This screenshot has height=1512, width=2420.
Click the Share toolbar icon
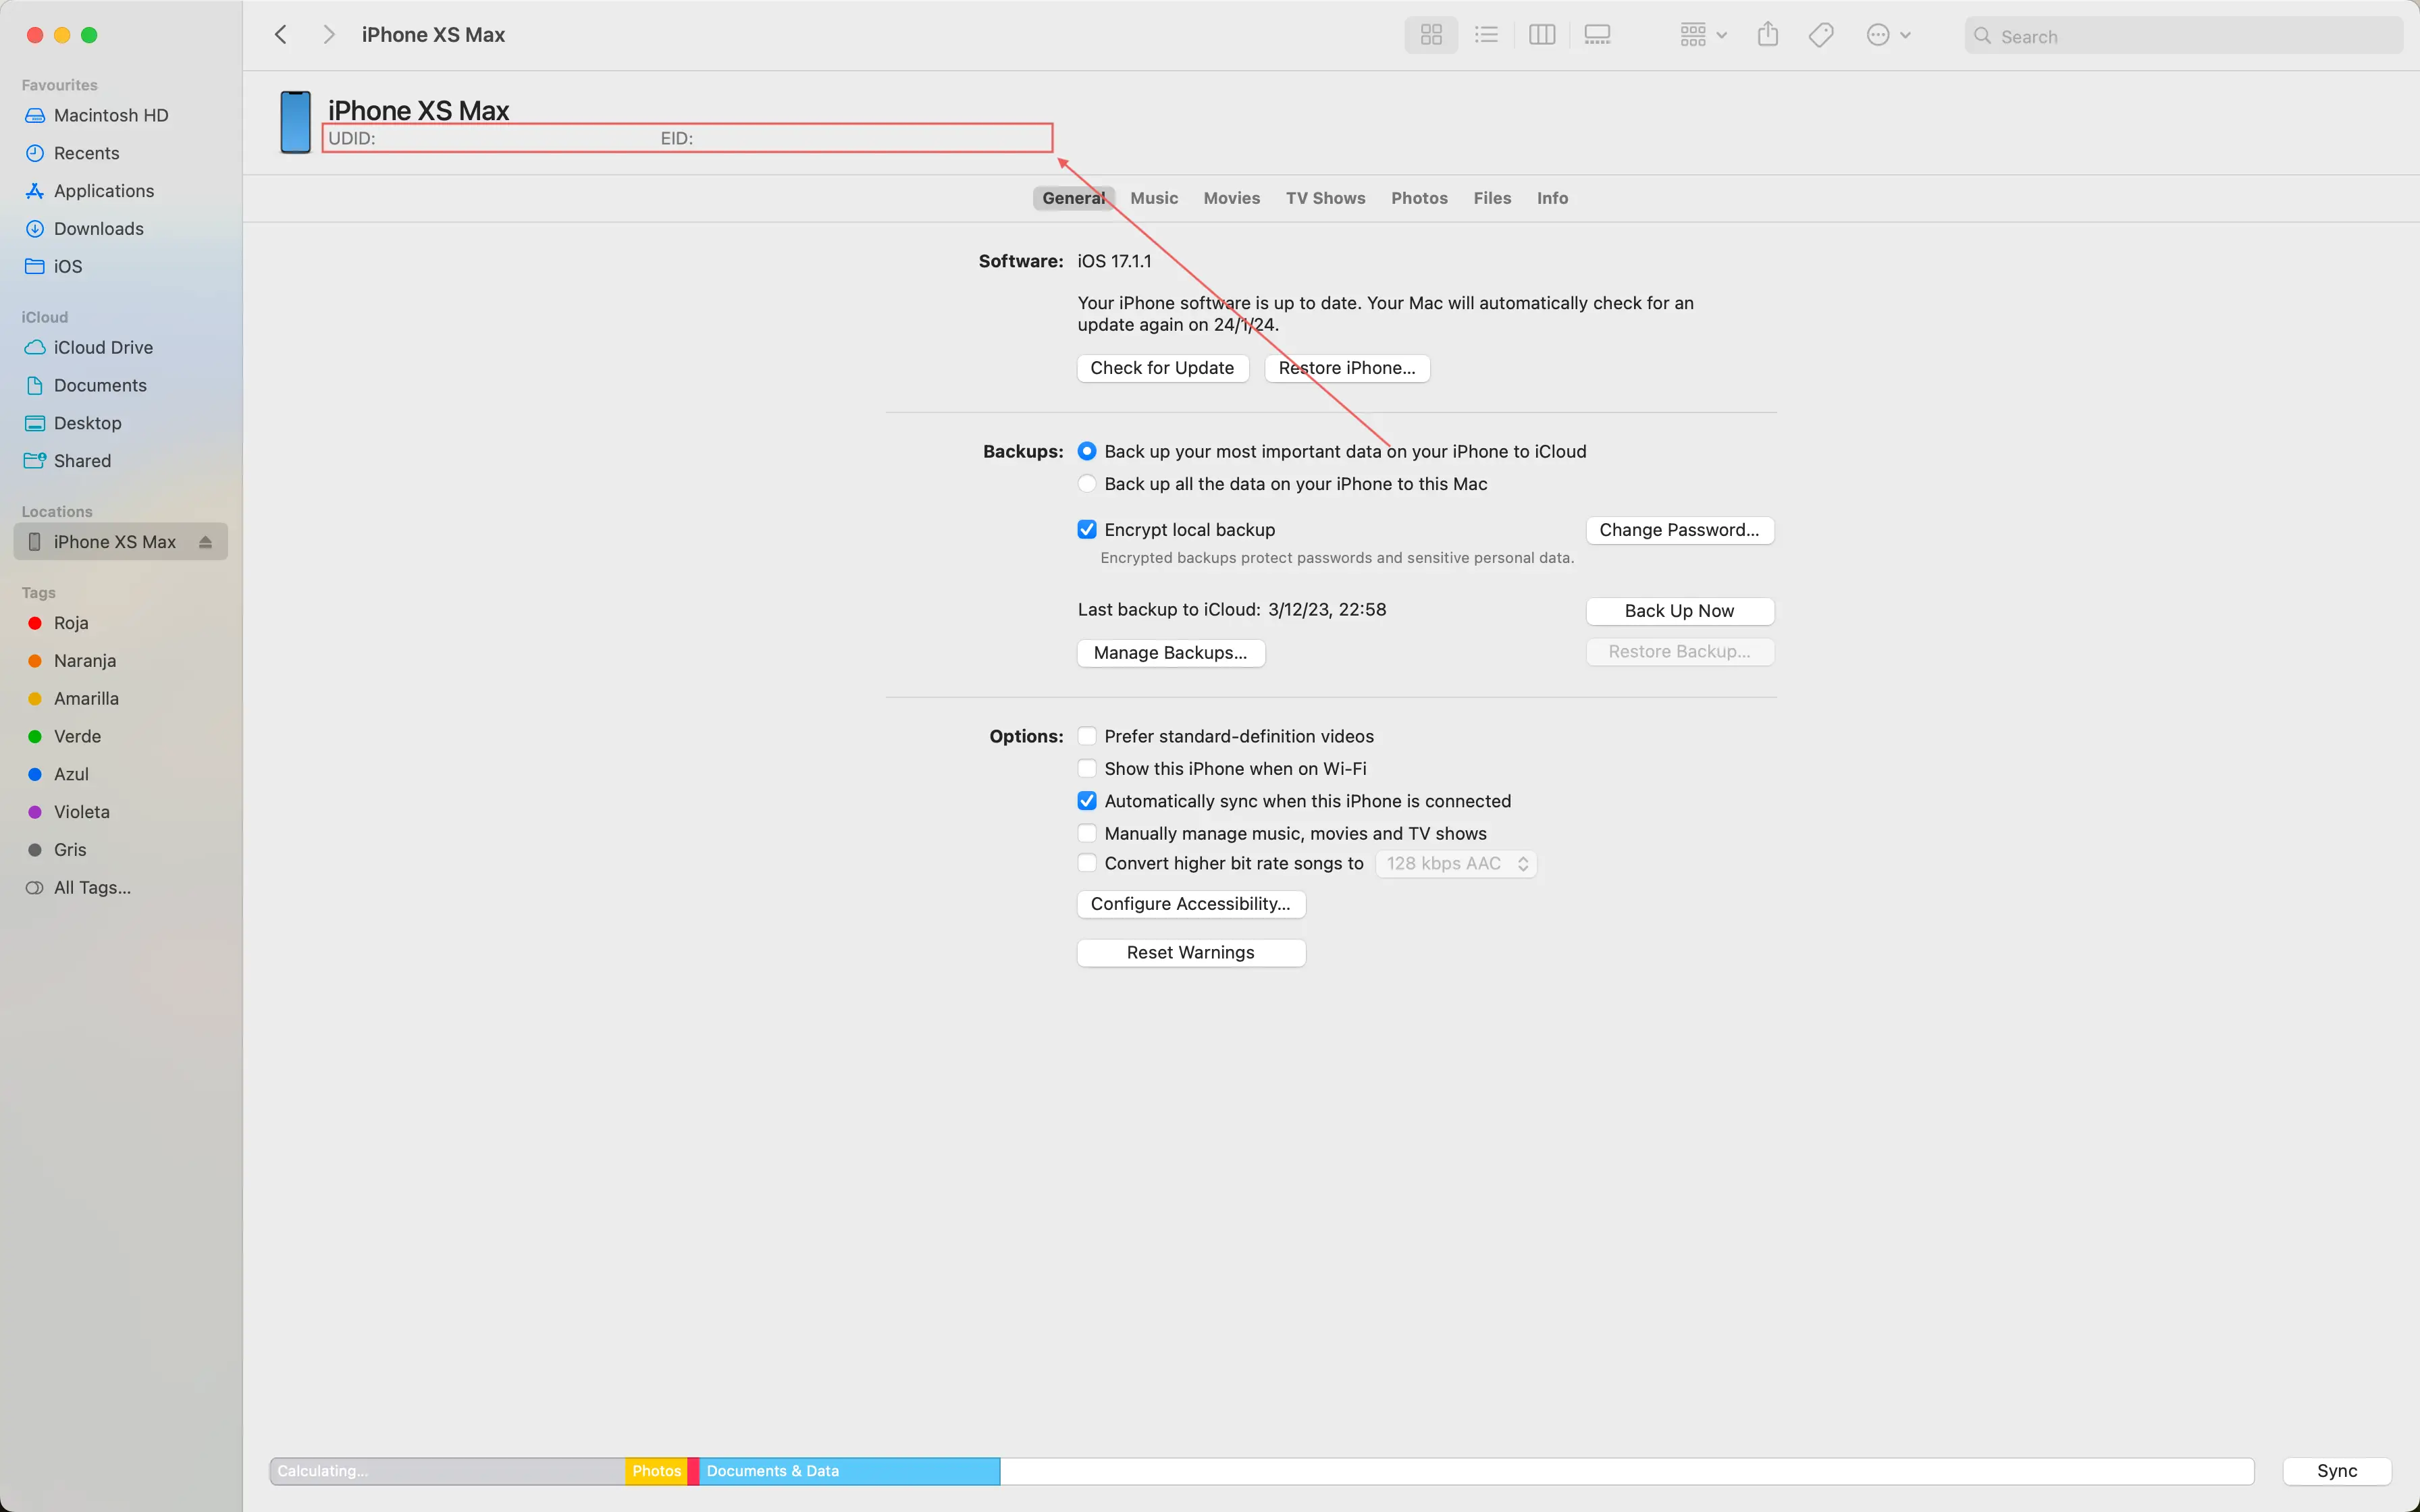[1767, 35]
